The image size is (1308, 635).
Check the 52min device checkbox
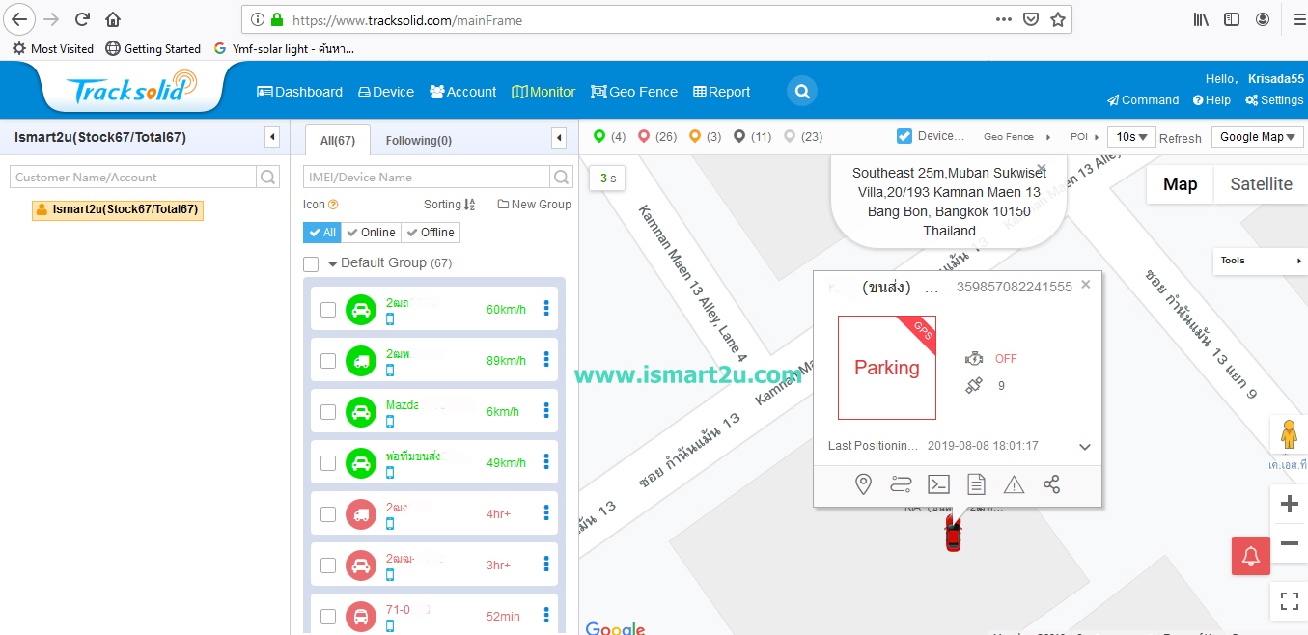click(328, 617)
